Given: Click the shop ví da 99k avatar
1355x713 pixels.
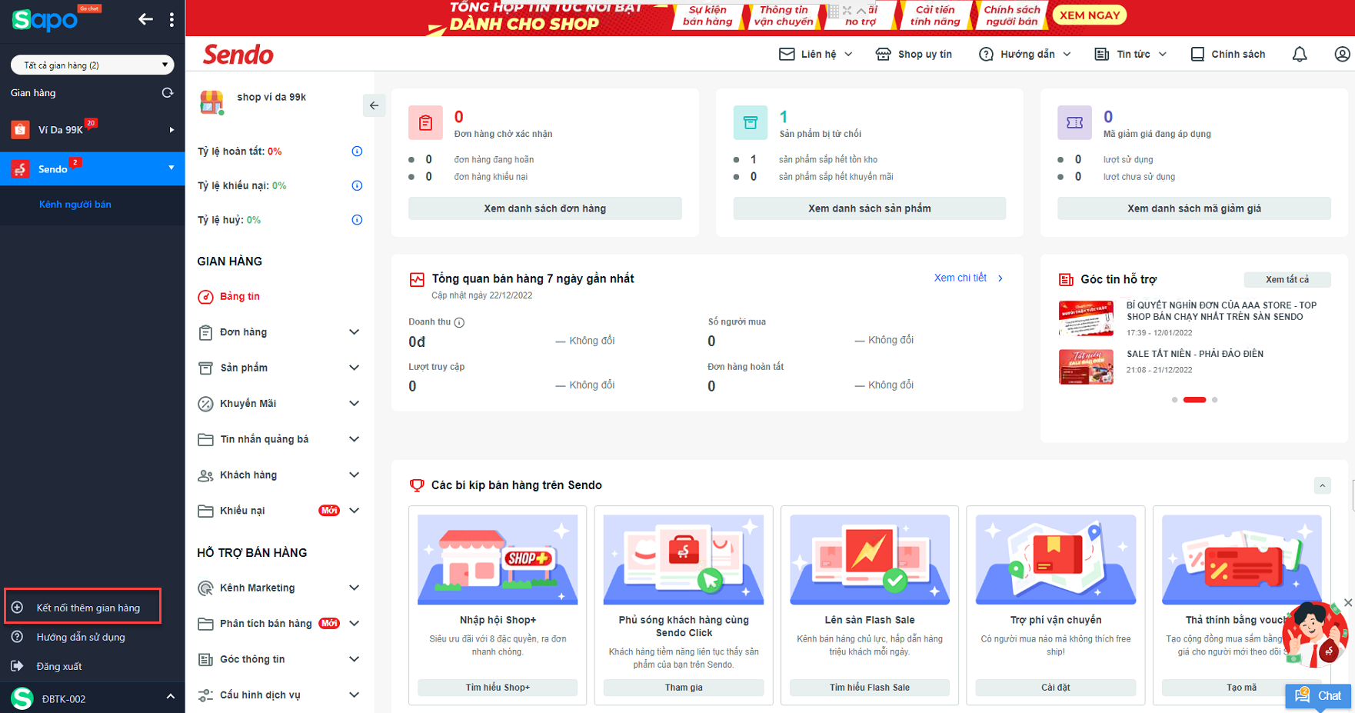Looking at the screenshot, I should coord(211,102).
